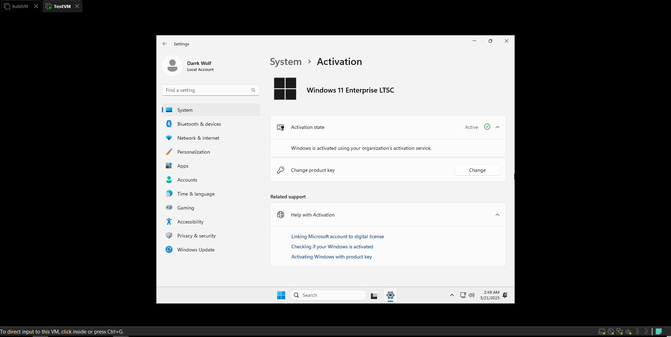Open the System category in sidebar

[211, 110]
